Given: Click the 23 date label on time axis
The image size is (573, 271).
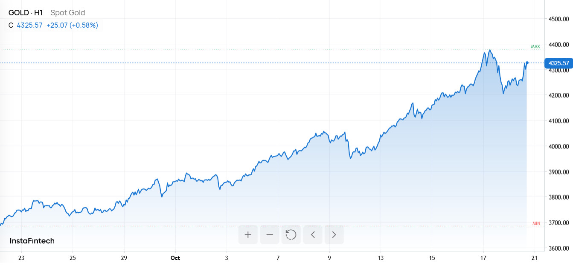Looking at the screenshot, I should point(21,258).
